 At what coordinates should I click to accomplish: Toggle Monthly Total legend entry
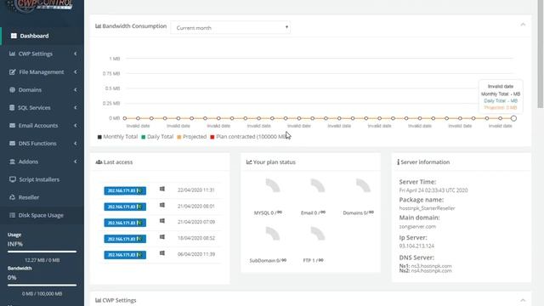coord(117,137)
